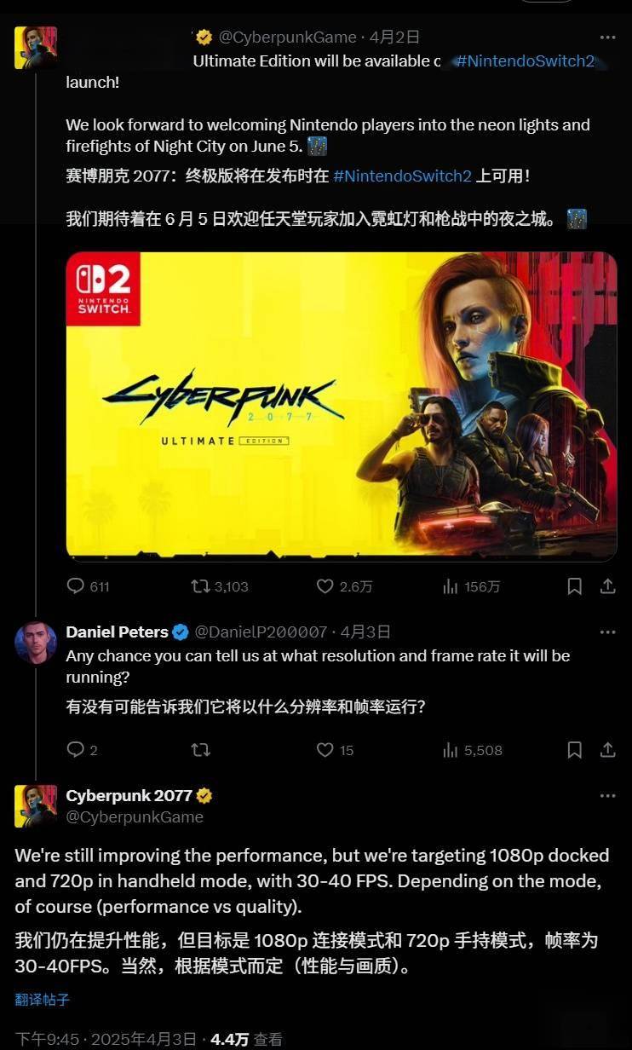Viewport: 632px width, 1050px height.
Task: Open more options for the top announcement post
Action: [607, 37]
